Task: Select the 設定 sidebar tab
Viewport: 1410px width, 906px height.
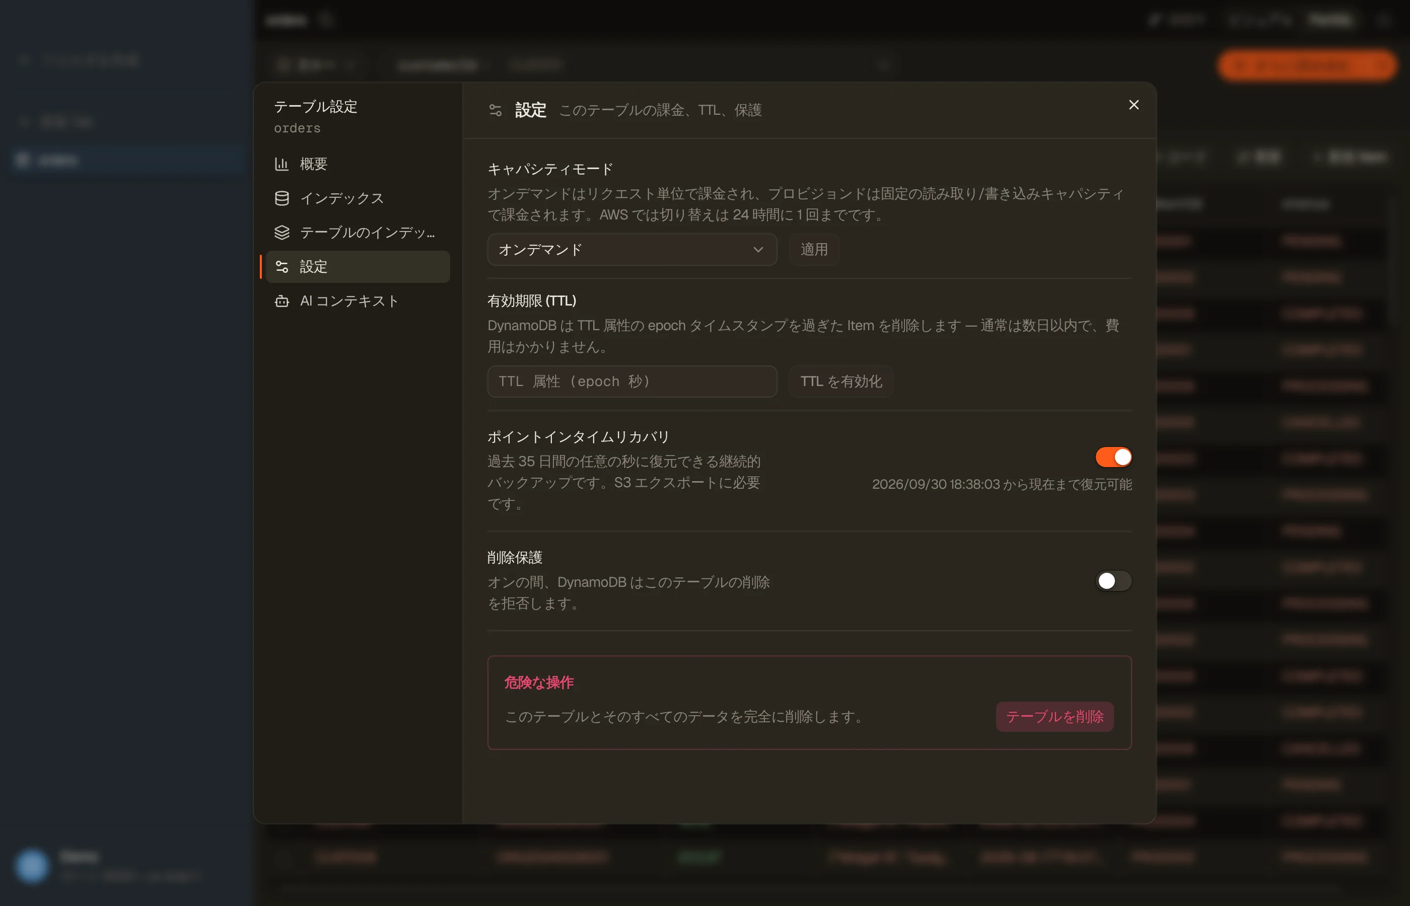Action: point(357,266)
